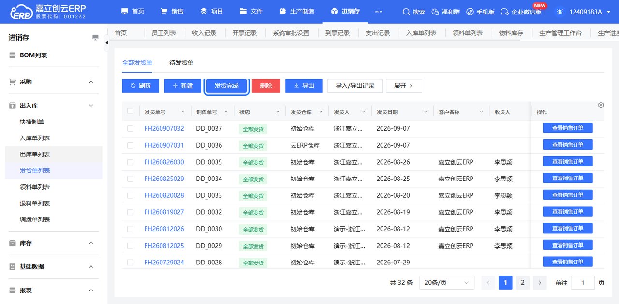Collapse the 采购 purchasing section

(x=91, y=82)
